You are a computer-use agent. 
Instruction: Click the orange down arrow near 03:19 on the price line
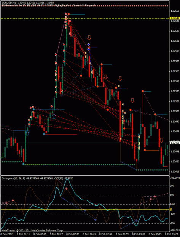(x=161, y=140)
